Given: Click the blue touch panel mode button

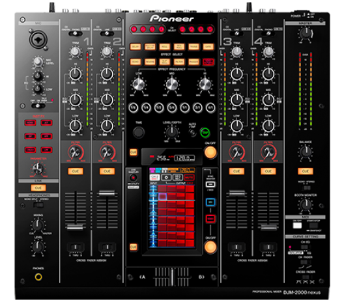Looking at the screenshot, I should pos(210,202).
